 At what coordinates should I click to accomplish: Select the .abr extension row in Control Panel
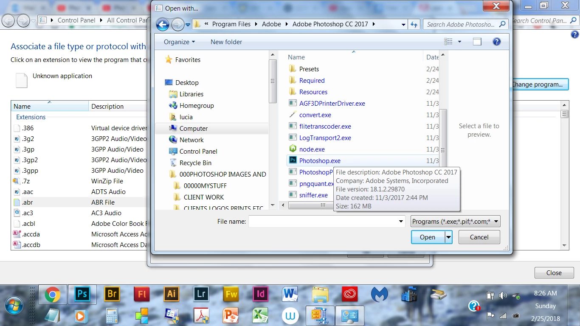pyautogui.click(x=79, y=202)
